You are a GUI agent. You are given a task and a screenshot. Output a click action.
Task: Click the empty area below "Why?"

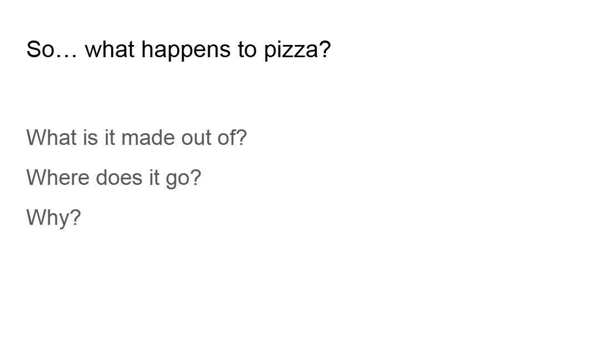pos(167,278)
